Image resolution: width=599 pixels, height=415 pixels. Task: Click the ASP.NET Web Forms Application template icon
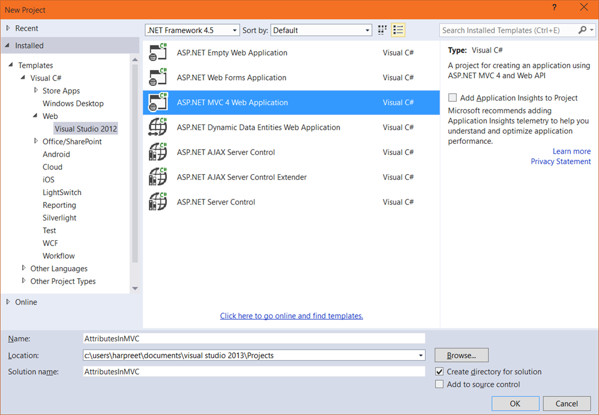tap(158, 77)
